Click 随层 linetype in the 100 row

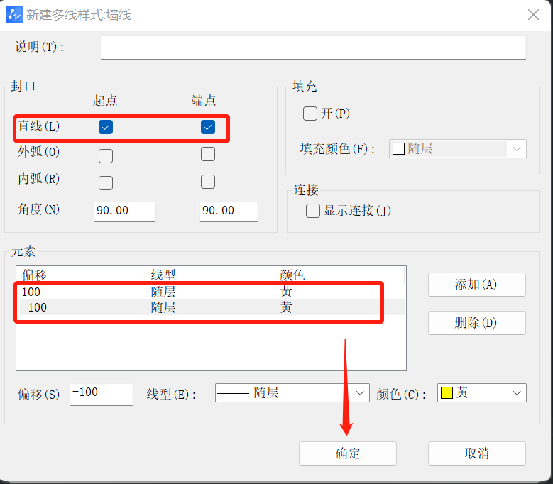(163, 292)
